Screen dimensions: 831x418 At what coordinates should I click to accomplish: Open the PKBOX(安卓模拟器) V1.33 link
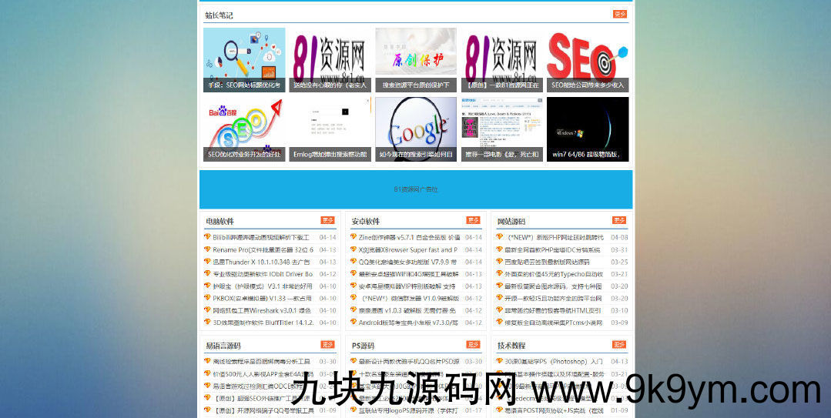coord(262,298)
